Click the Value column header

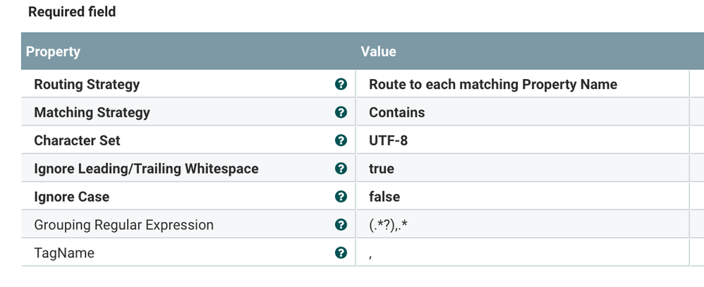(379, 51)
